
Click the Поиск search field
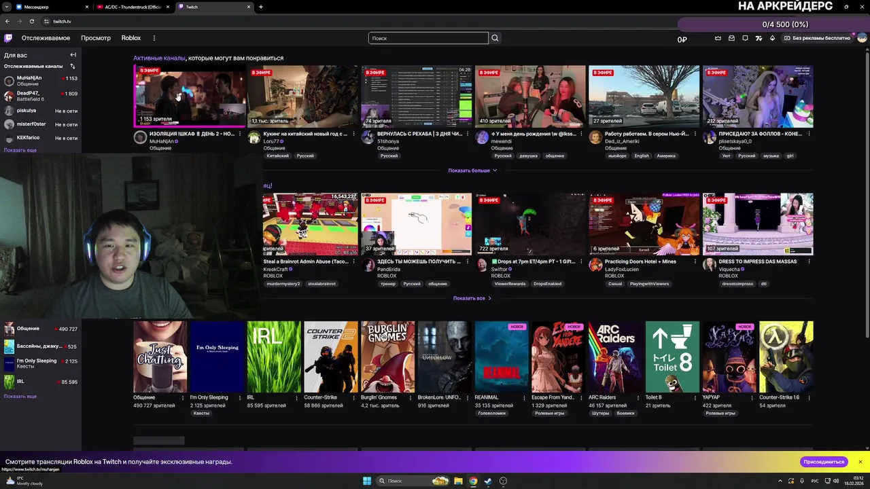[x=428, y=38]
